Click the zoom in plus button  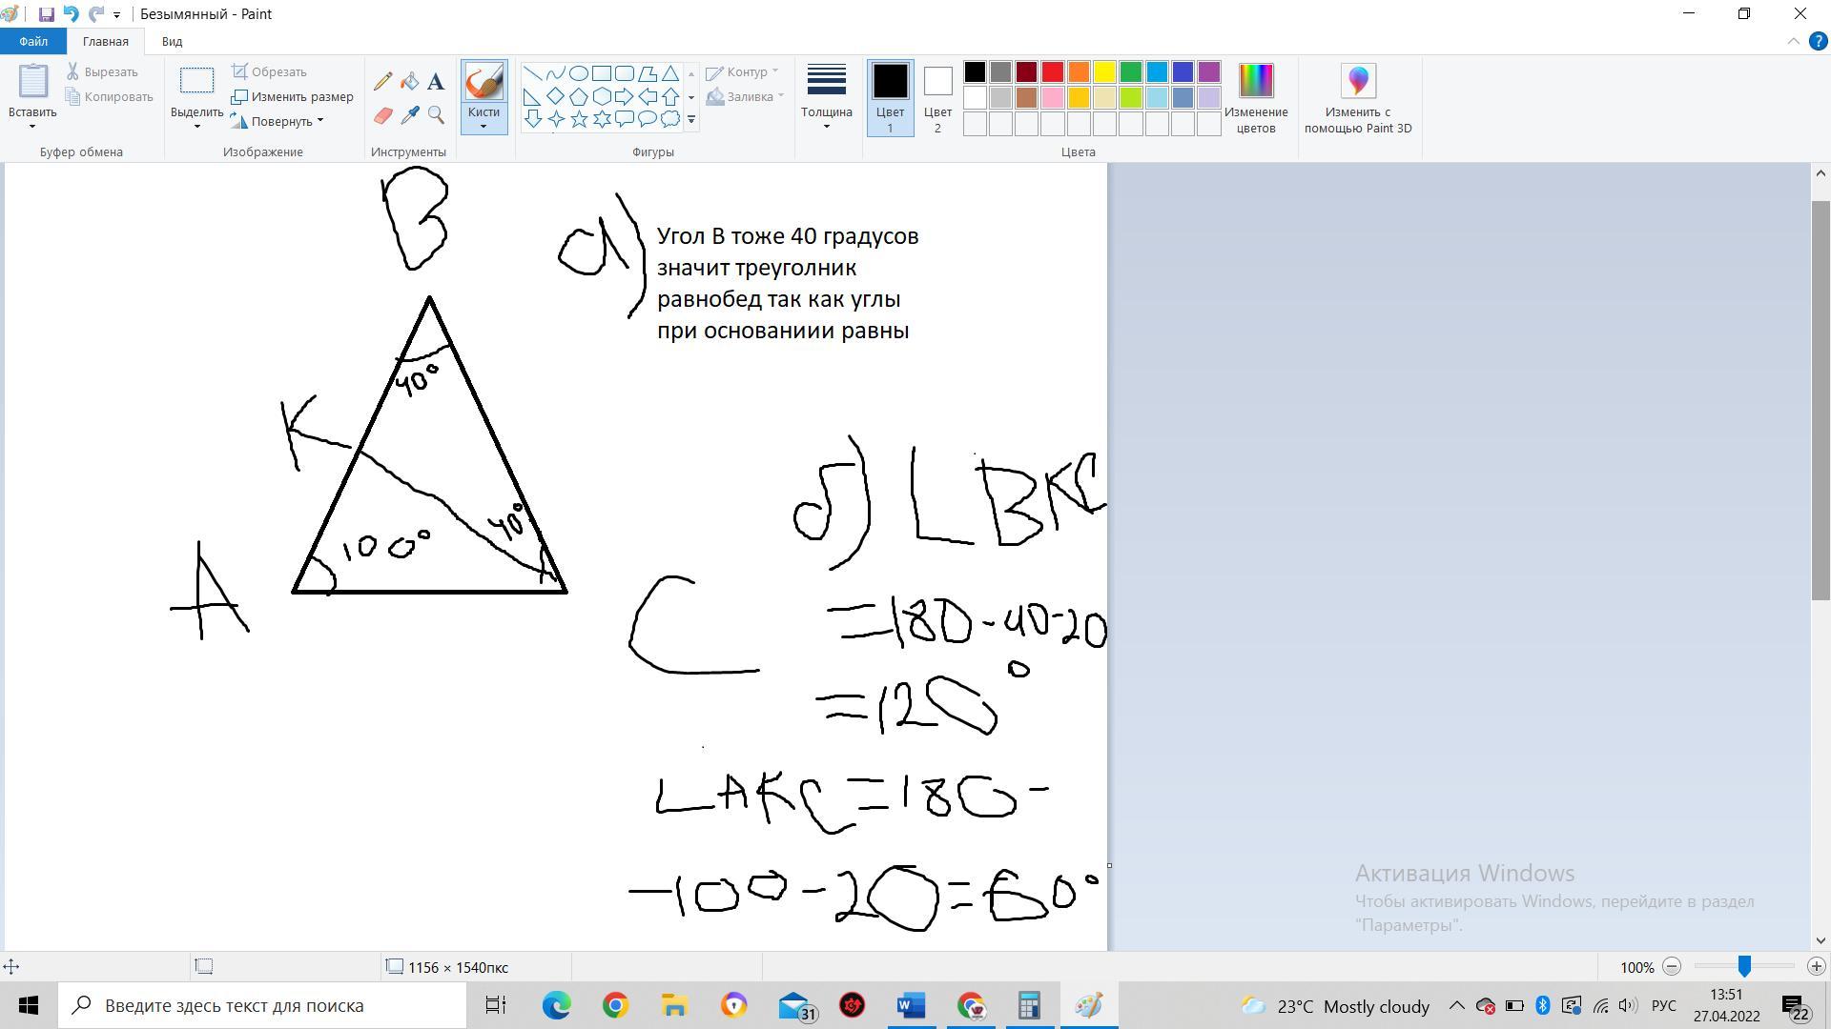[1816, 967]
